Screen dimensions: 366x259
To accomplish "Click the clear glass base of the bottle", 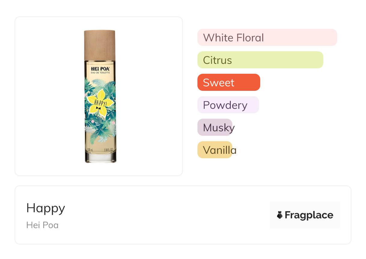I will (100, 158).
